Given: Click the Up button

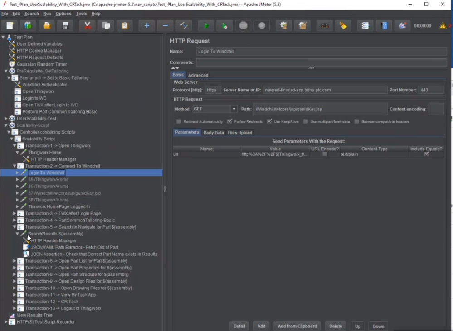Looking at the screenshot, I should pyautogui.click(x=358, y=326).
